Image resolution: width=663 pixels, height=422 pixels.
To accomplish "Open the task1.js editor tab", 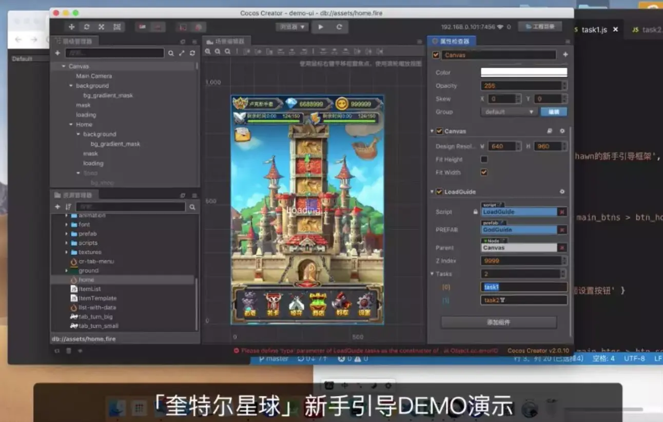I will [x=594, y=30].
